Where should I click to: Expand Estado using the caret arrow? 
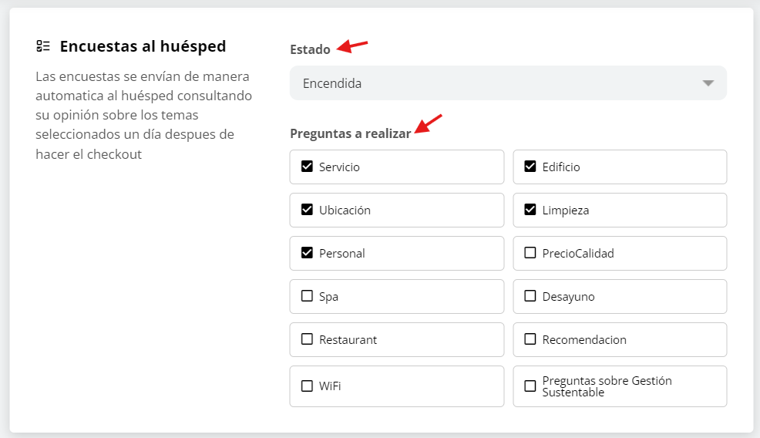(x=708, y=83)
